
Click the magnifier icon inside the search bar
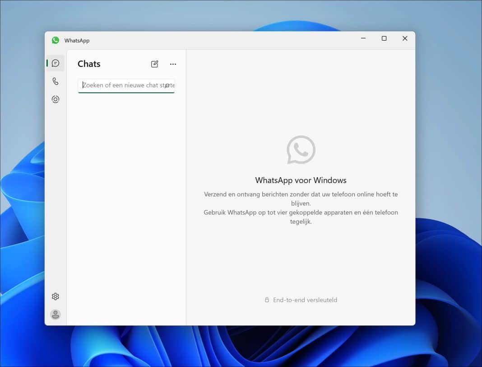point(167,85)
